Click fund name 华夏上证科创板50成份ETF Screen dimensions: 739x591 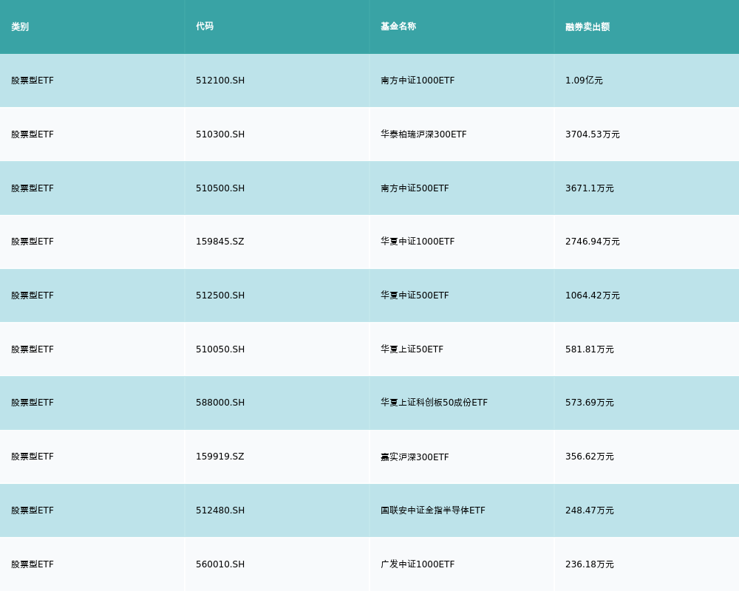434,403
